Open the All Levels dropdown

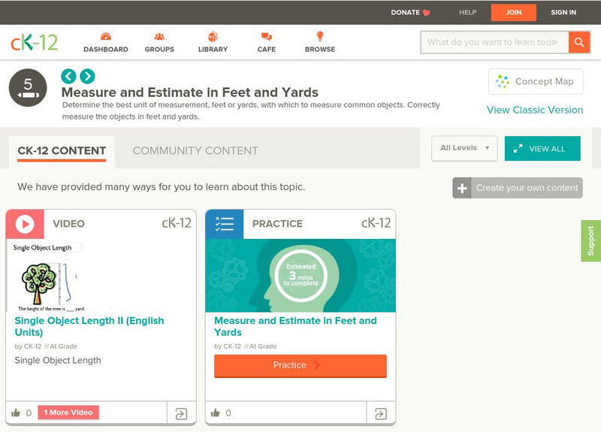(x=464, y=148)
